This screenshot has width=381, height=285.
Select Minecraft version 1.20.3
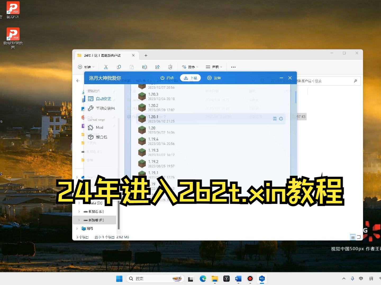click(211, 96)
